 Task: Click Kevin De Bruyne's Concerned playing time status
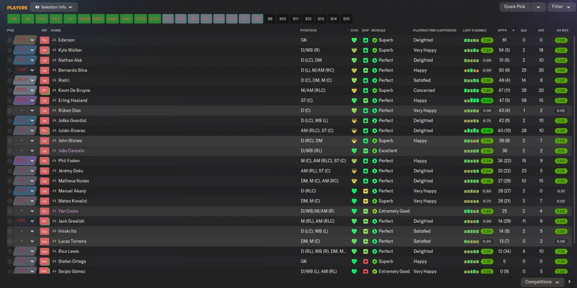pyautogui.click(x=424, y=90)
